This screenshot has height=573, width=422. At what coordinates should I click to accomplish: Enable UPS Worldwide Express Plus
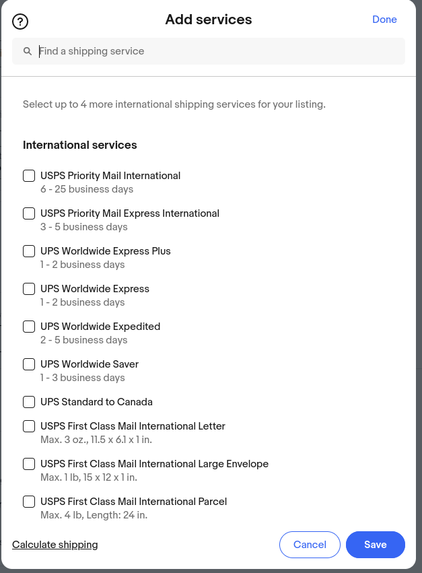29,251
